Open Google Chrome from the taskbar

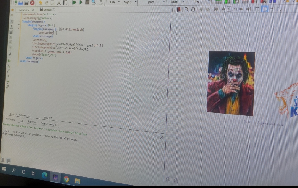(x=66, y=179)
